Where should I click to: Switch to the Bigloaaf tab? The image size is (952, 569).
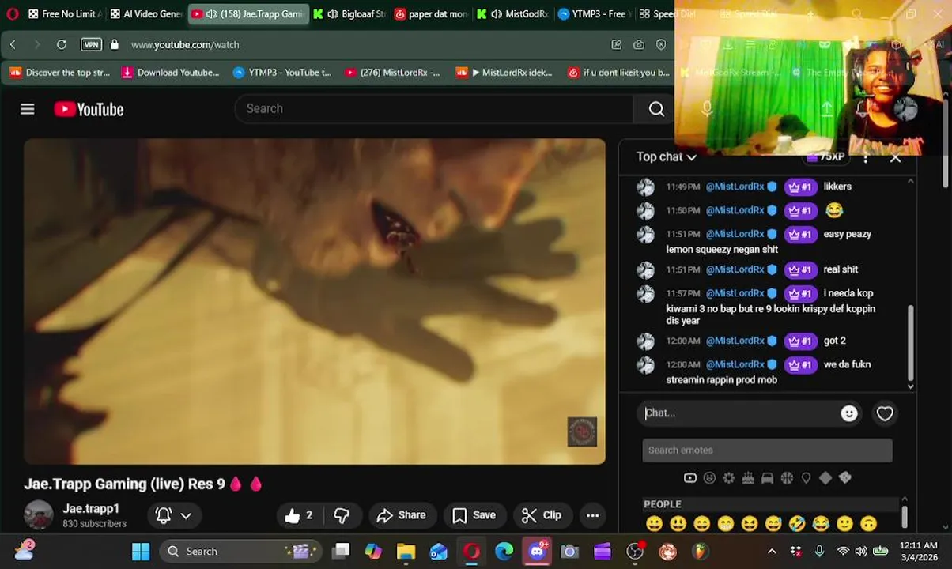tap(349, 14)
